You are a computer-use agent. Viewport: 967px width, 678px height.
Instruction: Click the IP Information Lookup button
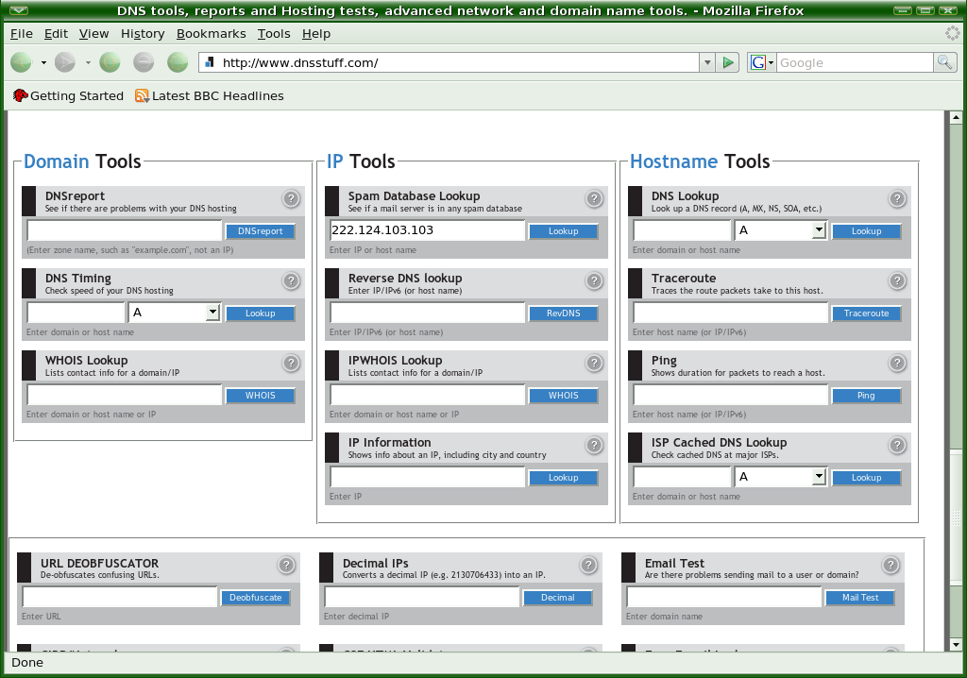tap(564, 477)
